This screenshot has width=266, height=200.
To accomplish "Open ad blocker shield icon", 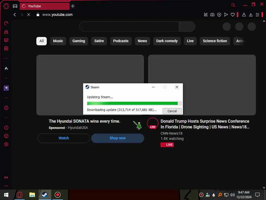I will [219, 15].
